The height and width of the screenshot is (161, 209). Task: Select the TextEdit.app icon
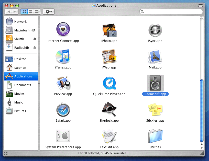(x=109, y=136)
